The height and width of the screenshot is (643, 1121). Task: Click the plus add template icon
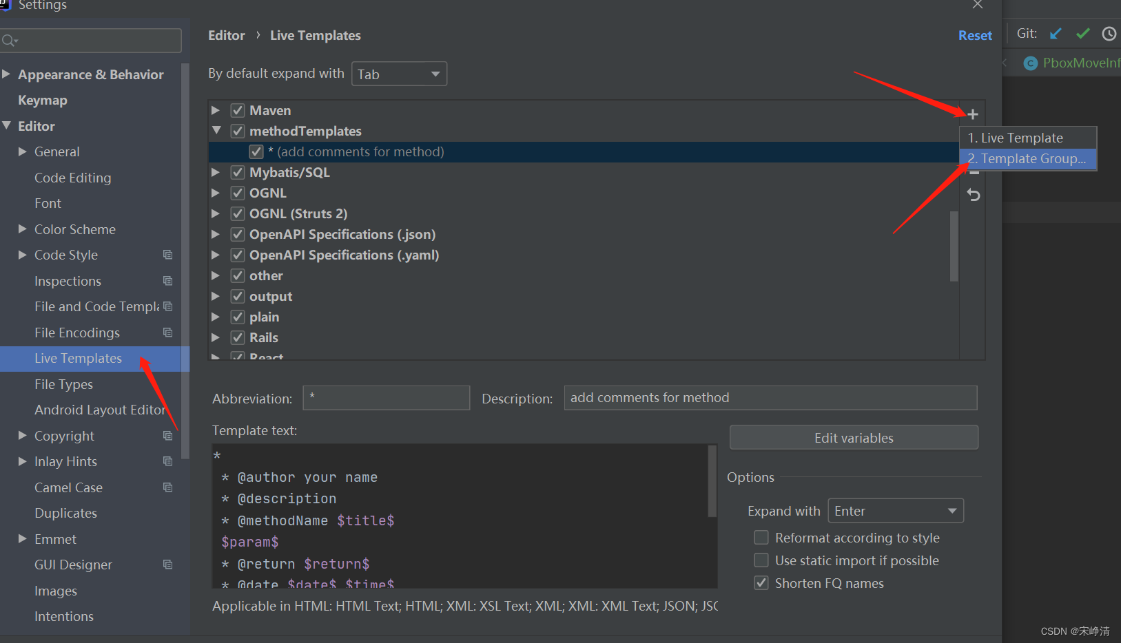pos(973,114)
